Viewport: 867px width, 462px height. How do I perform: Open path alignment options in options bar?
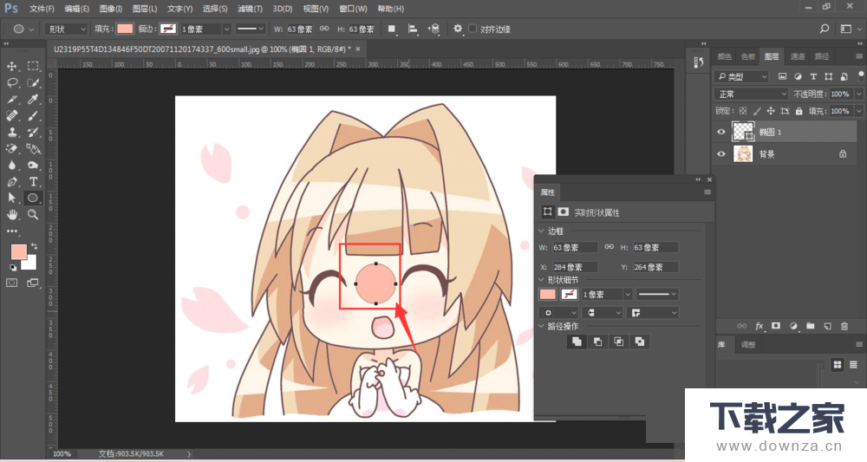pyautogui.click(x=413, y=29)
